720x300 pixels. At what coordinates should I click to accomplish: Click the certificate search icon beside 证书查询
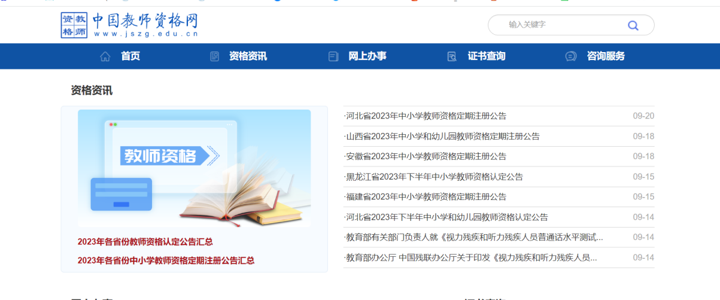(x=452, y=56)
